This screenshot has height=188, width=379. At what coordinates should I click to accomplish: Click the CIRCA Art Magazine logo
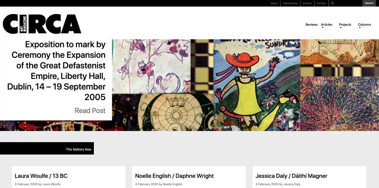pyautogui.click(x=42, y=24)
